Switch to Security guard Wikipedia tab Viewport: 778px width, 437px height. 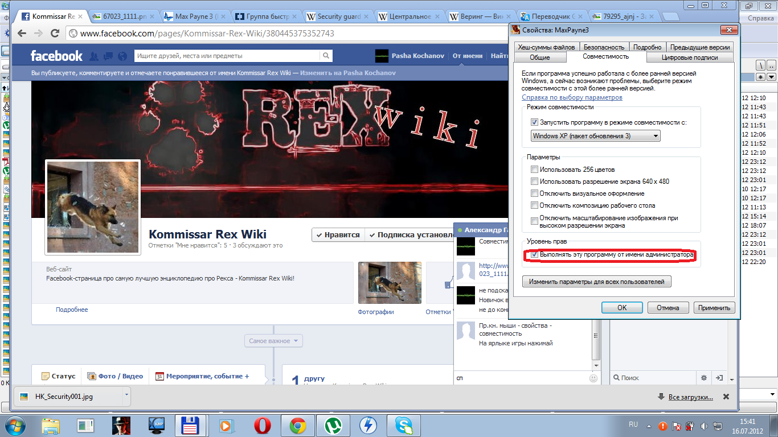[338, 17]
